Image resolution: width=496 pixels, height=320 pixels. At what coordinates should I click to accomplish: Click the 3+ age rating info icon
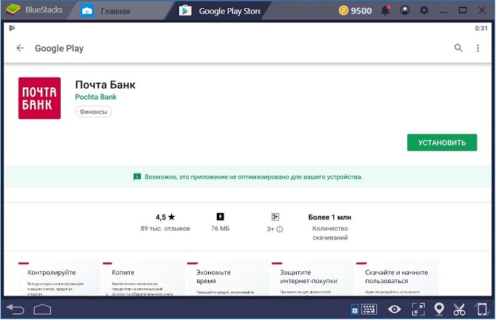(x=279, y=229)
